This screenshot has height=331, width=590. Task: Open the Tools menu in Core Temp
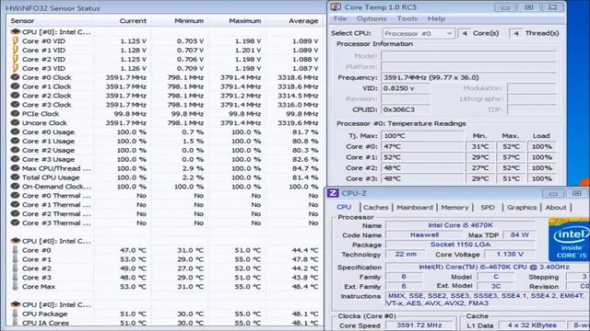(x=407, y=18)
